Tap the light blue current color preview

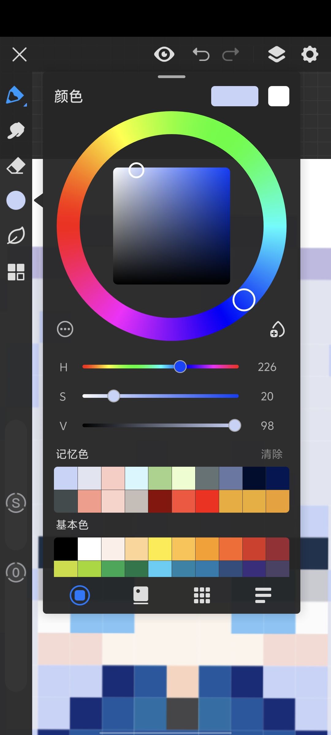pyautogui.click(x=235, y=96)
